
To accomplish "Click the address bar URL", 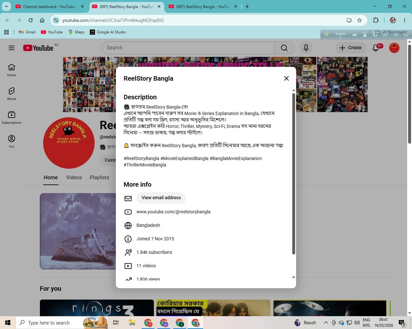I will (x=113, y=20).
